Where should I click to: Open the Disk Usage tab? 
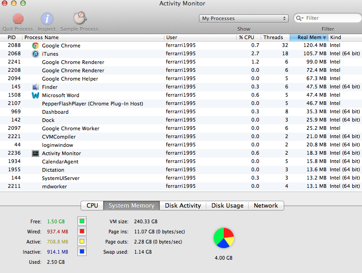[228, 205]
